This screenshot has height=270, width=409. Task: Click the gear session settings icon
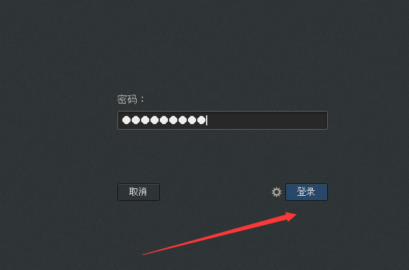(x=277, y=192)
